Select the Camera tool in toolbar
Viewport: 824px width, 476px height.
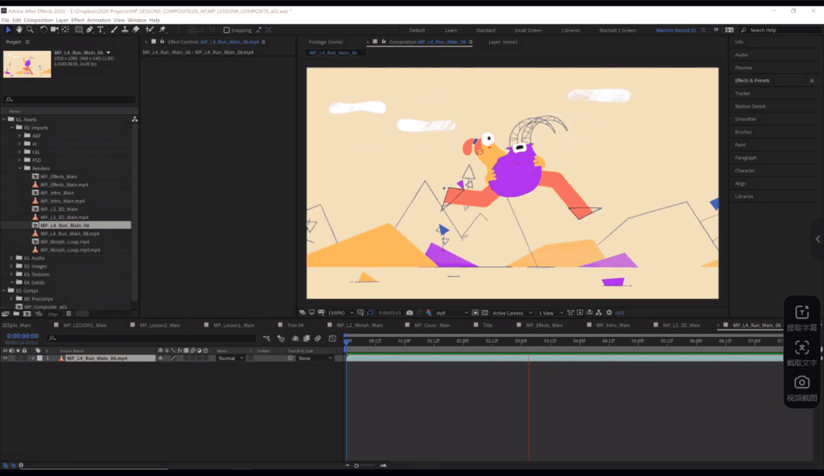point(54,30)
